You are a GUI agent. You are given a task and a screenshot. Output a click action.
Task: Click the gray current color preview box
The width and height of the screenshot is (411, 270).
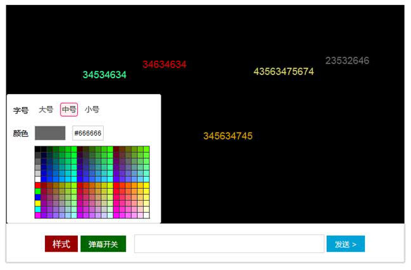click(x=50, y=133)
